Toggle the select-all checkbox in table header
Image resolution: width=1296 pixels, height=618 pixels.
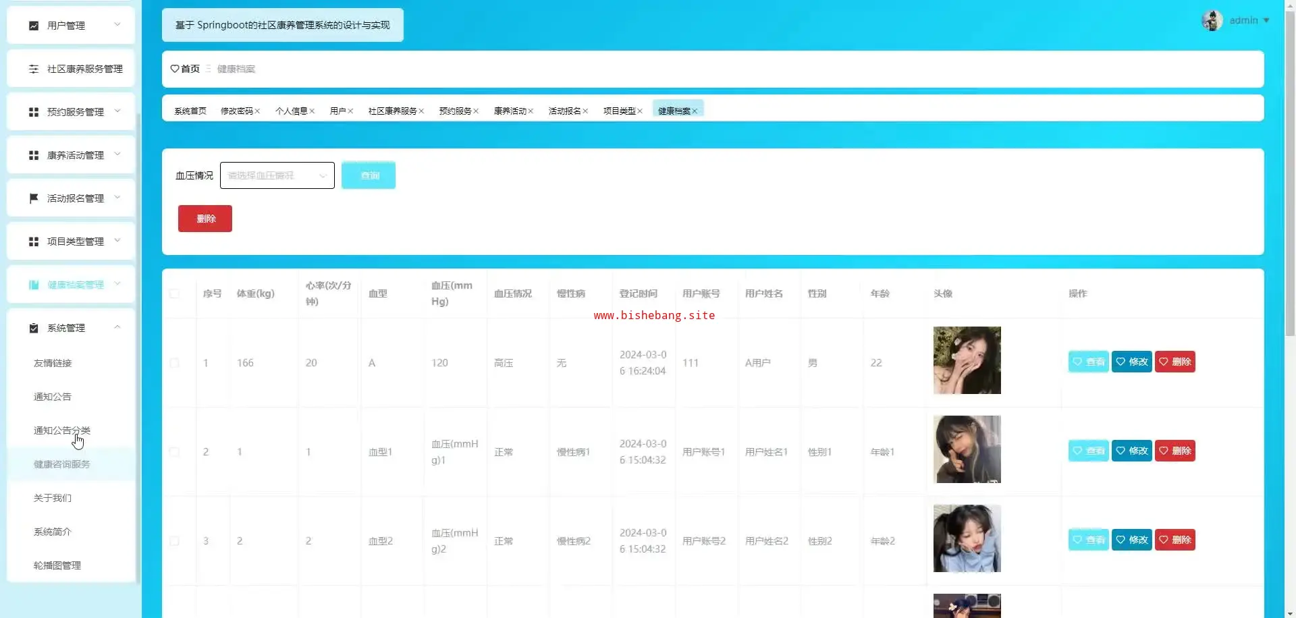pyautogui.click(x=174, y=293)
